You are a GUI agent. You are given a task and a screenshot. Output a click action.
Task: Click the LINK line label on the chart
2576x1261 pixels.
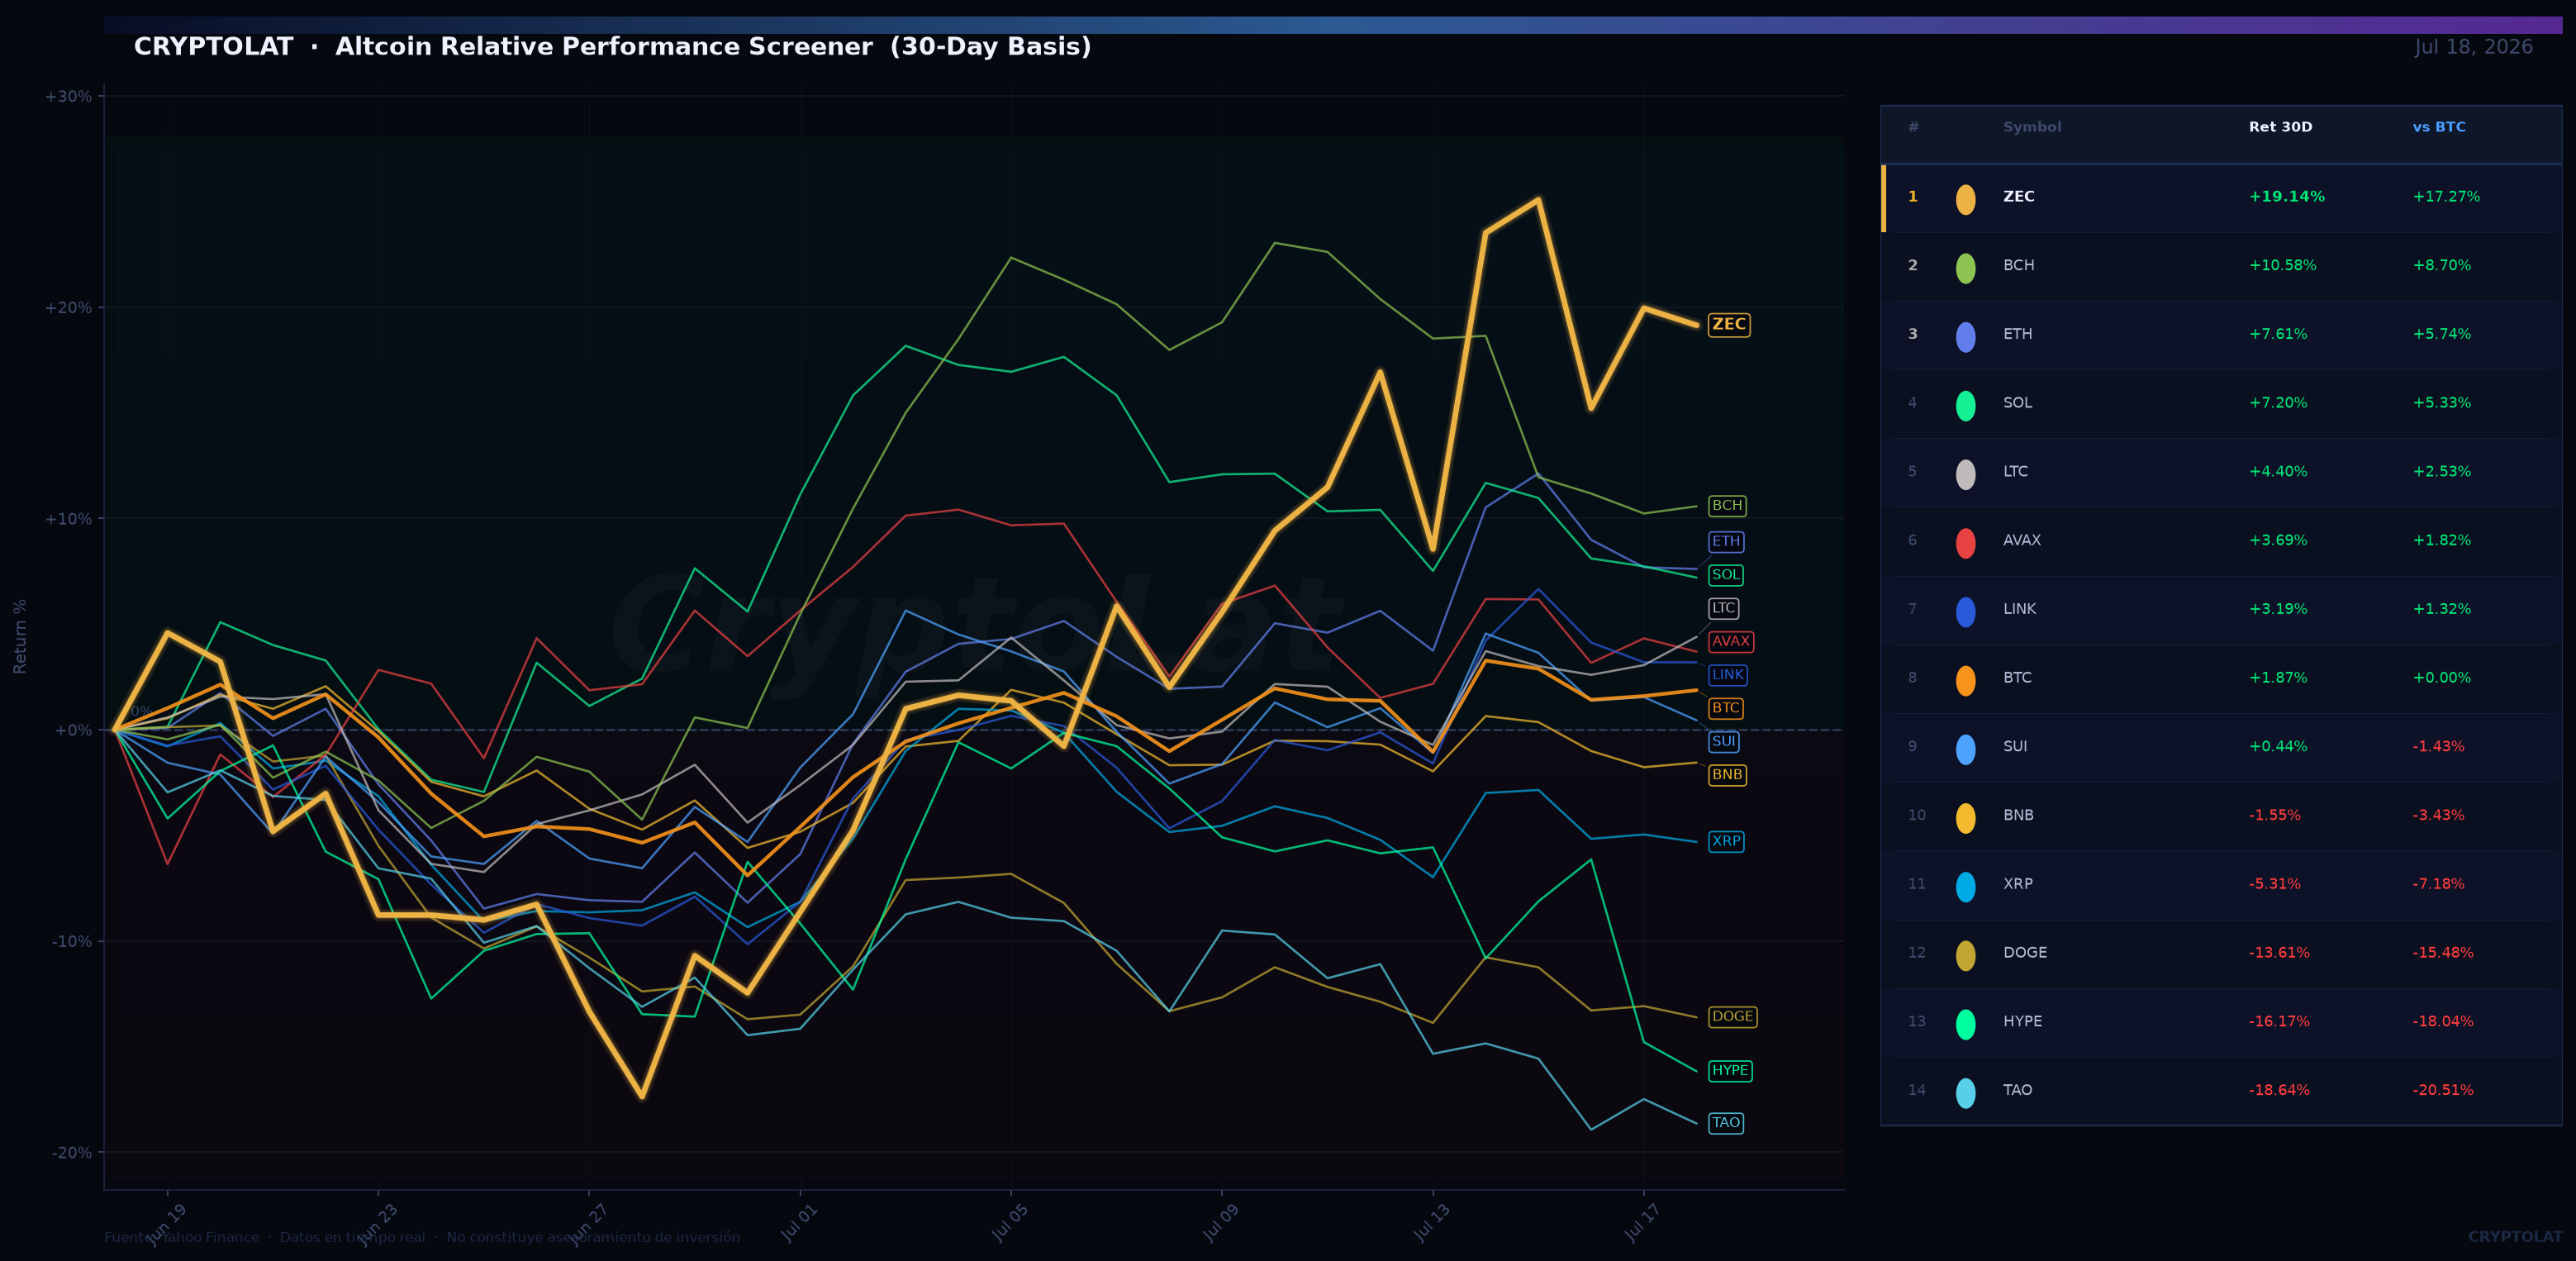[x=1727, y=675]
